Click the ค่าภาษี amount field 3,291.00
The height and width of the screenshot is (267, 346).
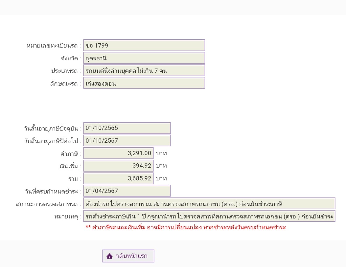point(118,153)
